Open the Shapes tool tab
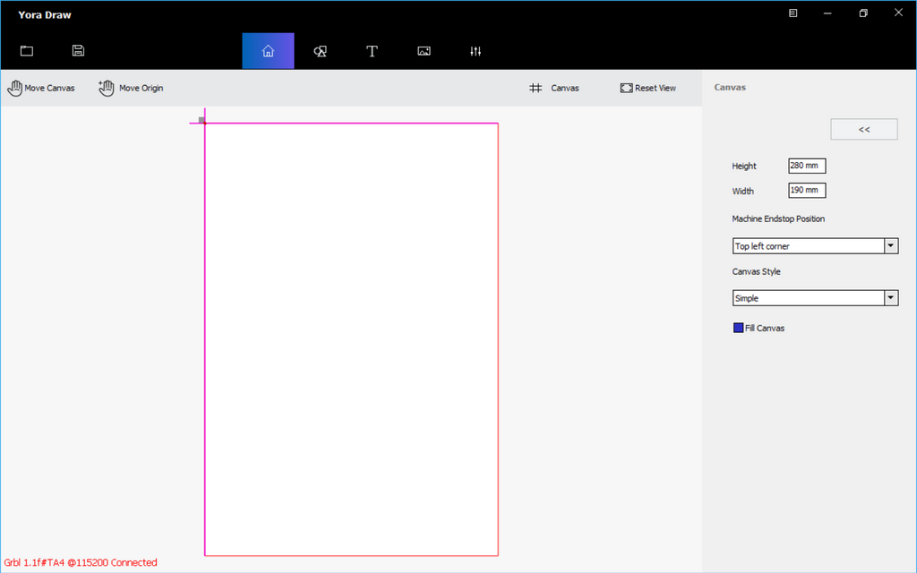 click(320, 51)
